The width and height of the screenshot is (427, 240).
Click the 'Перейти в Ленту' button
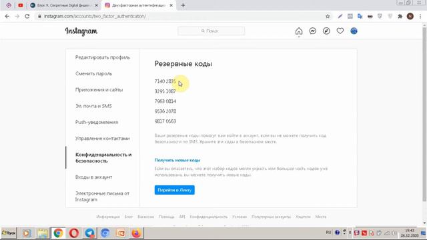(175, 190)
